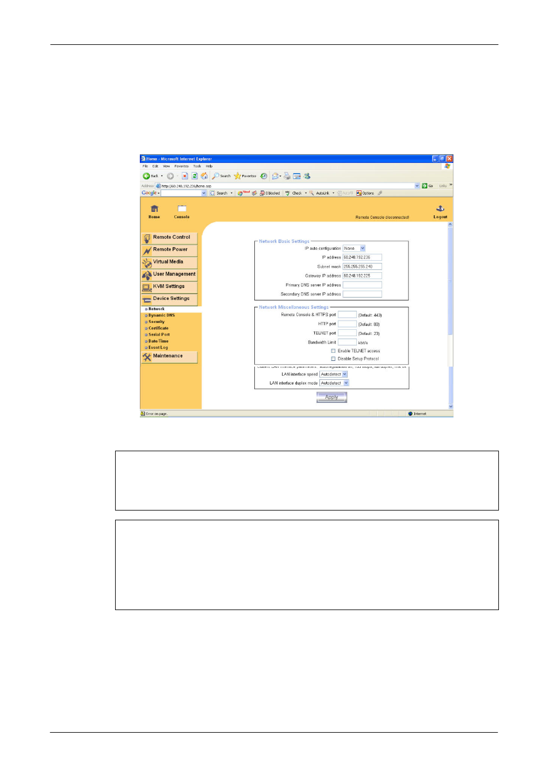Open the Tools menu
The width and height of the screenshot is (549, 777).
[197, 166]
